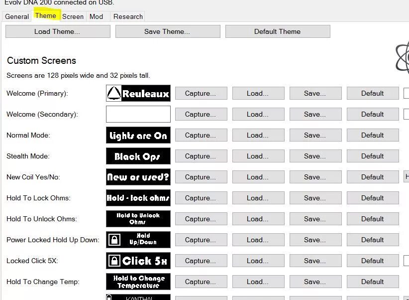The height and width of the screenshot is (300, 409).
Task: Save the Welcome (Secondary) screen
Action: [315, 114]
